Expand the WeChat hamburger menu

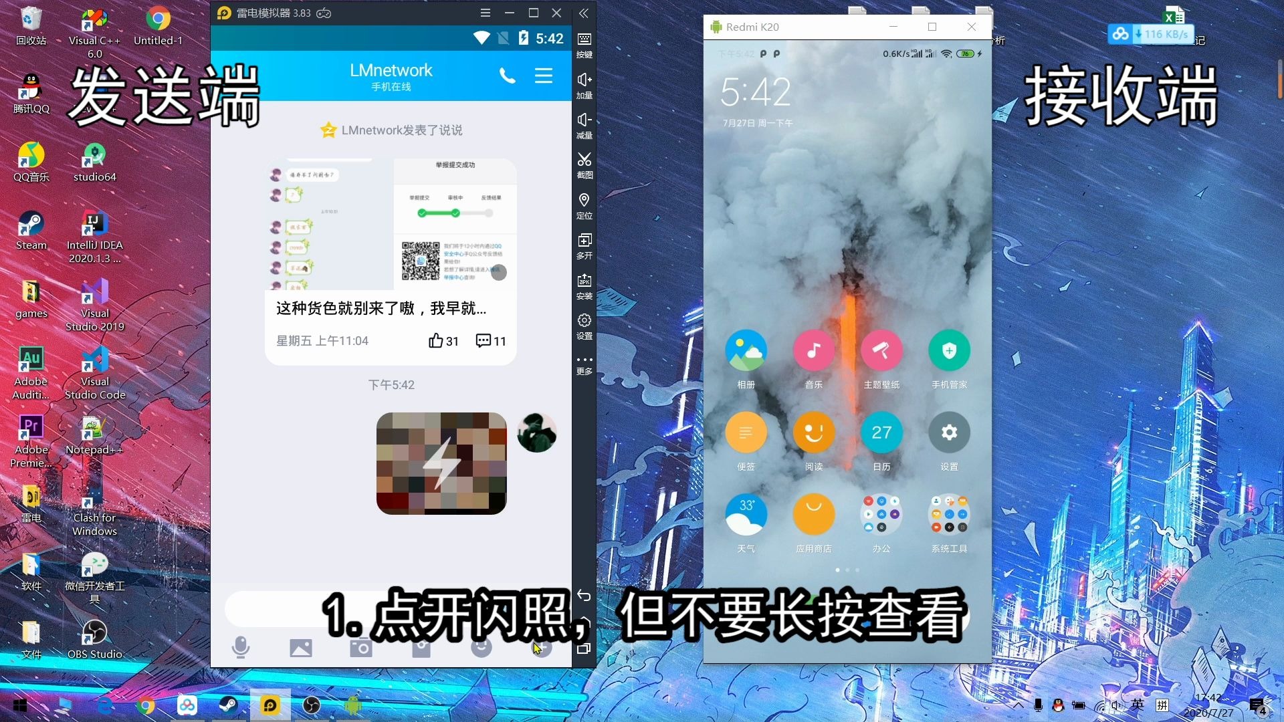click(545, 75)
